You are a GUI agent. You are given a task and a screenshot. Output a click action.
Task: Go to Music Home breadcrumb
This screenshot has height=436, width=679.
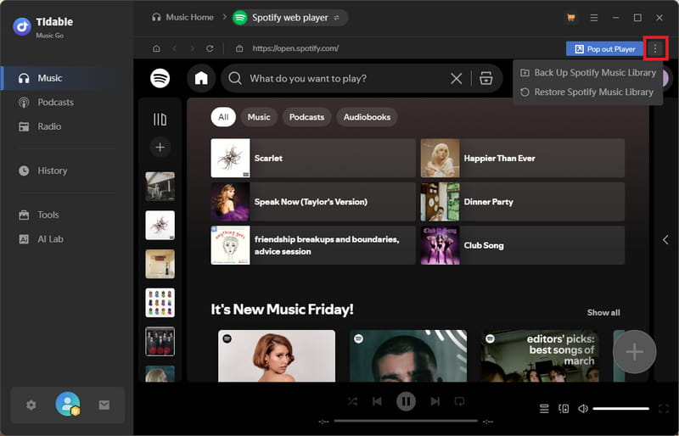click(182, 17)
